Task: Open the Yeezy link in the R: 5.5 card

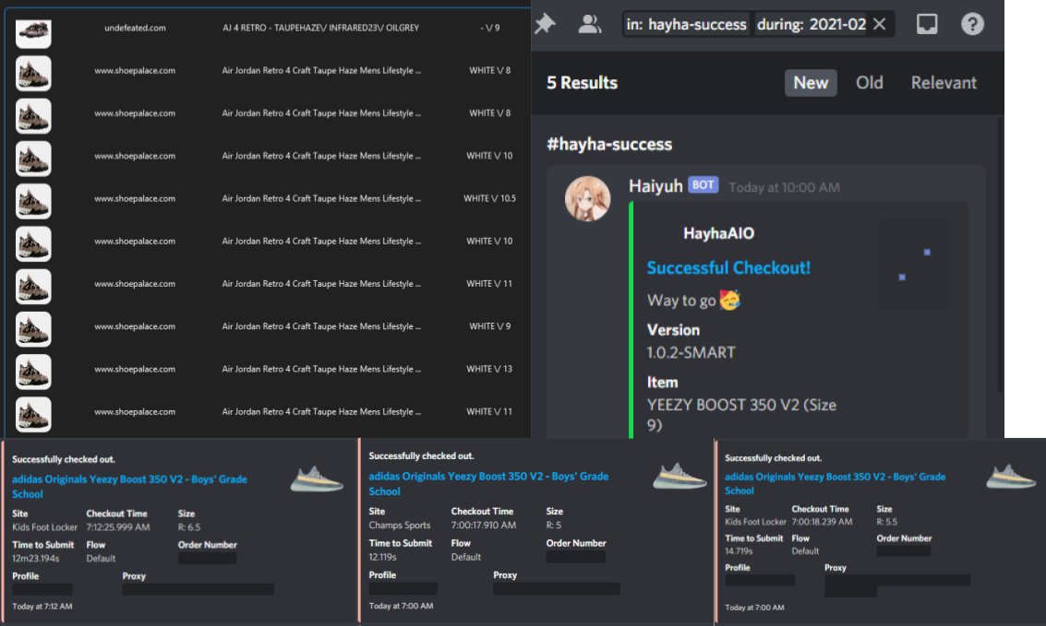Action: 835,483
